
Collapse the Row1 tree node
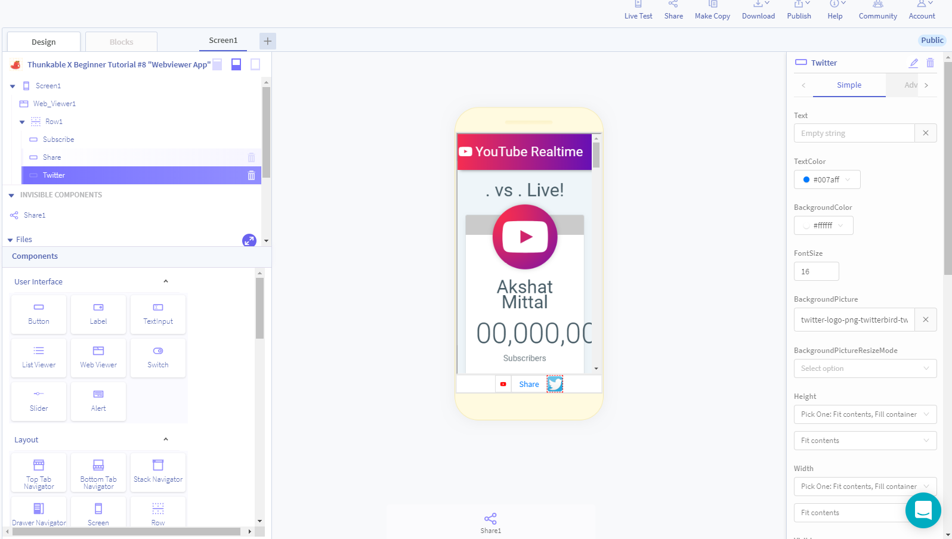[22, 122]
